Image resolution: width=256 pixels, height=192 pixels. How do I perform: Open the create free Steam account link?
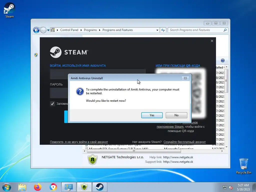coord(184,142)
